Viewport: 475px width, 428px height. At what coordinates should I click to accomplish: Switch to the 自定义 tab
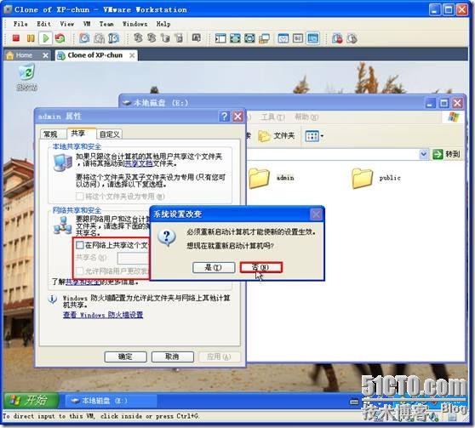[110, 134]
